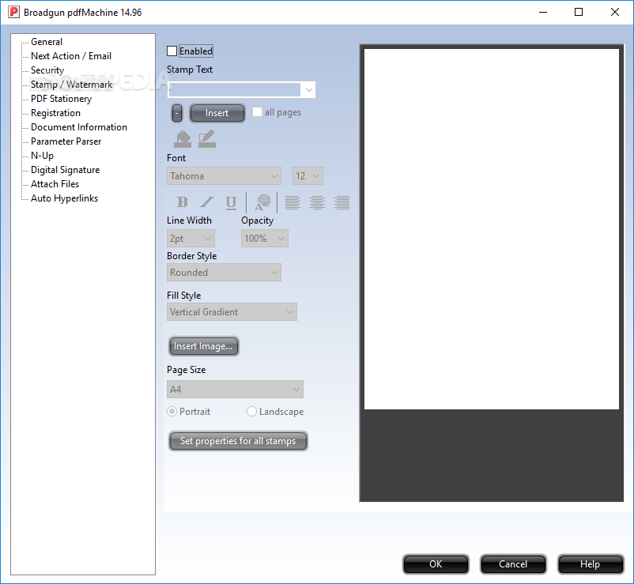The height and width of the screenshot is (584, 634).
Task: Toggle underline text formatting
Action: [x=231, y=202]
